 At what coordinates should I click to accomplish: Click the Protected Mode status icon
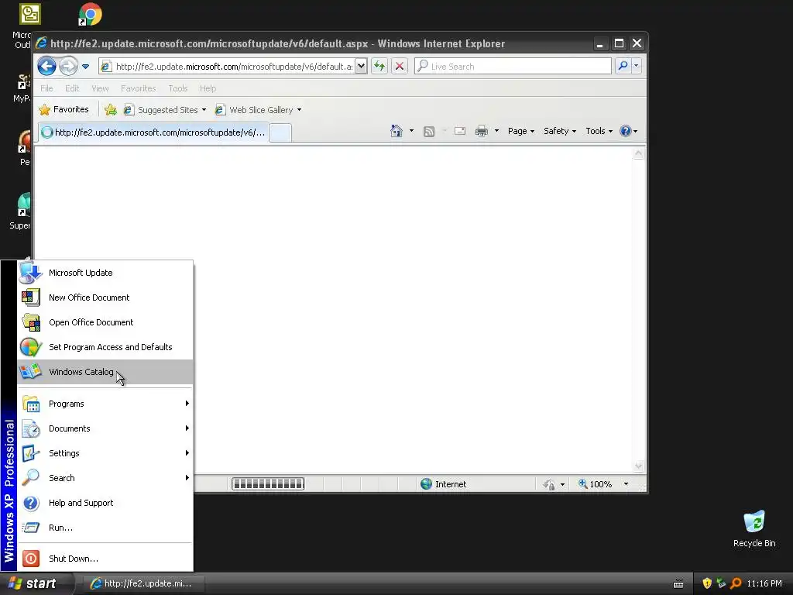pyautogui.click(x=549, y=485)
